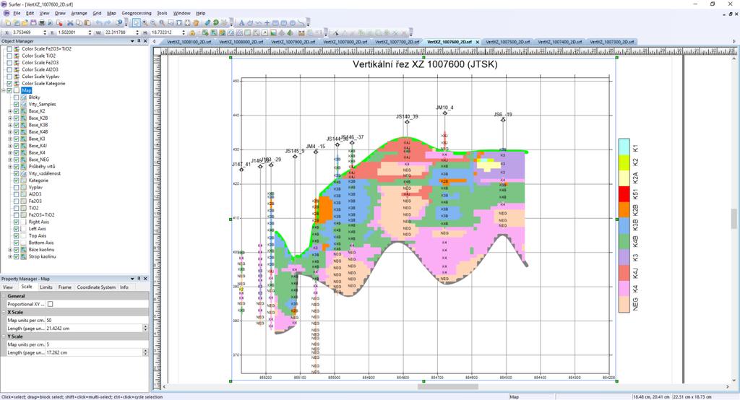Viewport: 740px width, 400px height.
Task: Click the K1 cyan color scale swatch
Action: click(624, 147)
